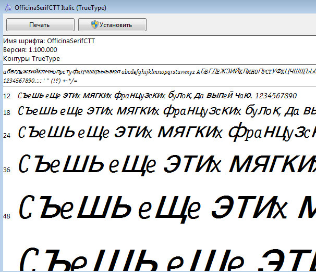Click the 18-point sample sentence
This screenshot has height=272, width=316.
click(x=167, y=111)
